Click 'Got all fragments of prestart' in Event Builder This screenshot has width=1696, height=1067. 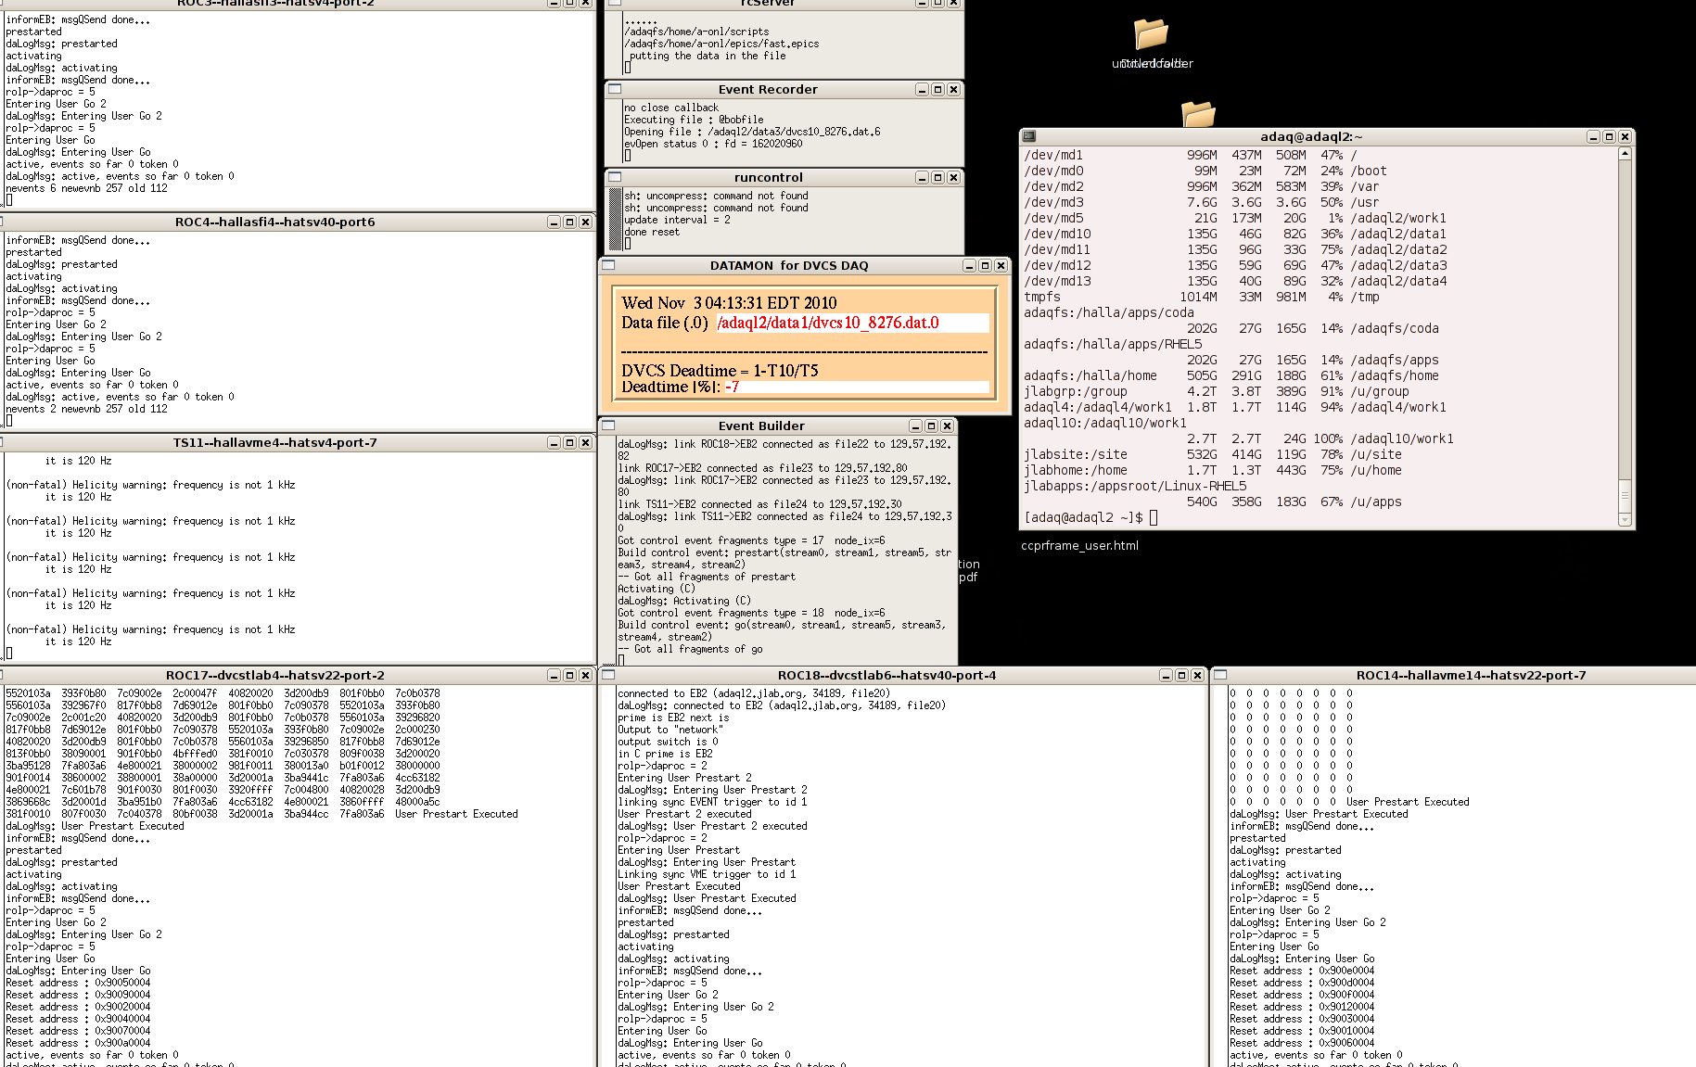[x=707, y=577]
